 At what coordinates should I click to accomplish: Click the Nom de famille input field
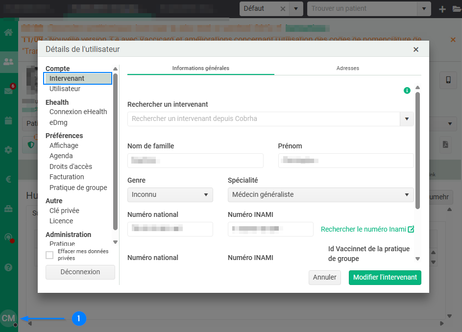[195, 161]
